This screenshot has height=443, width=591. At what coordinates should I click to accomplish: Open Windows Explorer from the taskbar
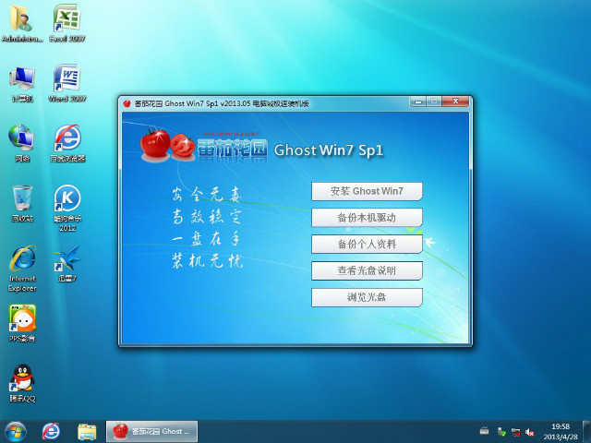(x=87, y=432)
